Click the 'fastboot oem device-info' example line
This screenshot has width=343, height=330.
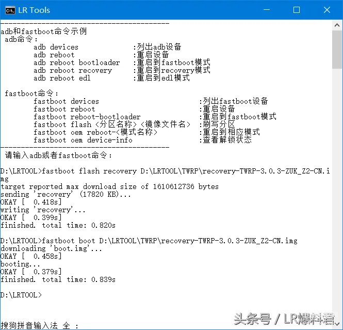(x=83, y=140)
